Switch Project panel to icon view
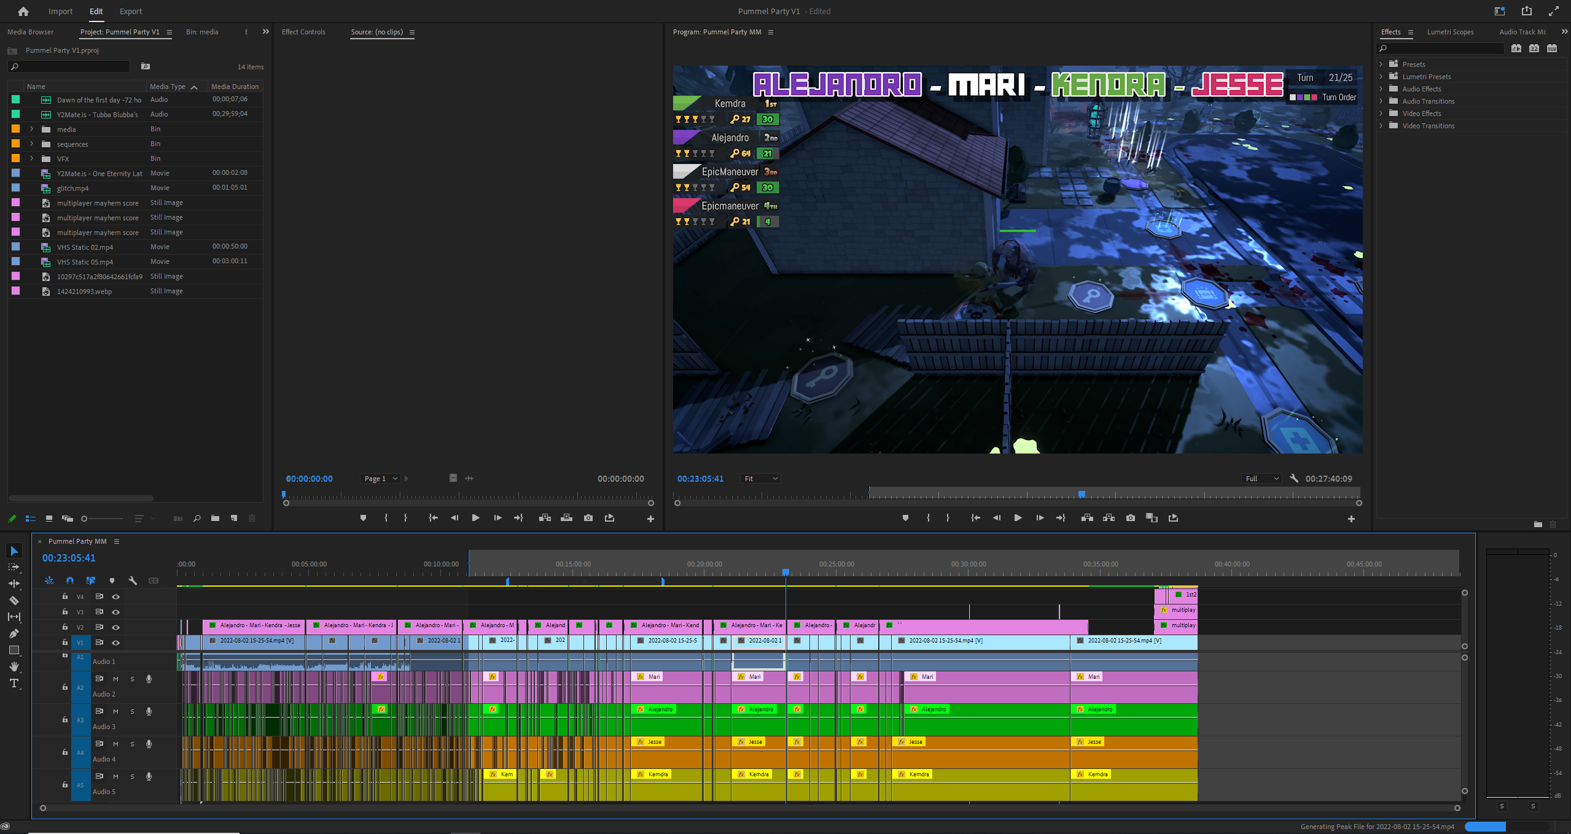Image resolution: width=1571 pixels, height=834 pixels. point(49,519)
